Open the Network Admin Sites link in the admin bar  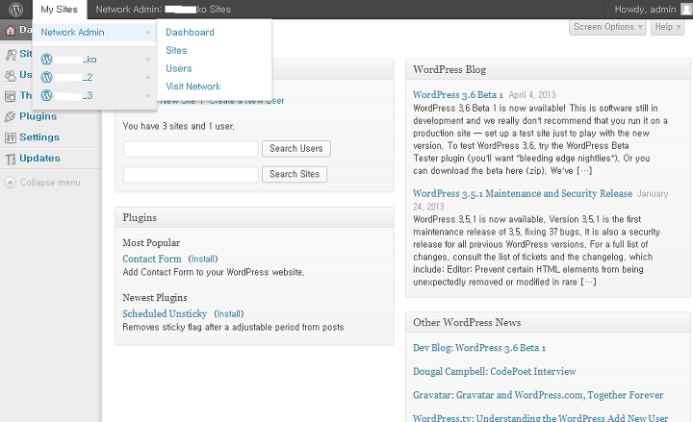(x=163, y=10)
